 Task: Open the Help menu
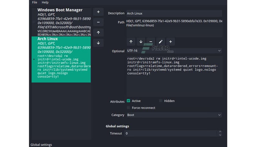(45, 2)
